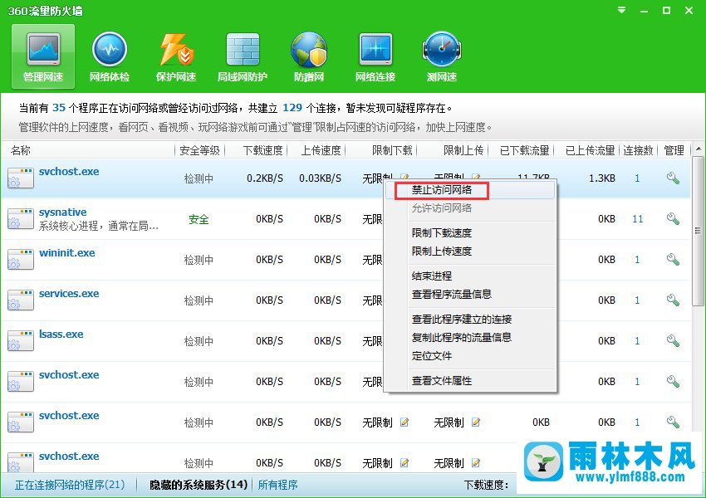Sort by the 上传速度 column header
706x498 pixels.
click(x=321, y=150)
